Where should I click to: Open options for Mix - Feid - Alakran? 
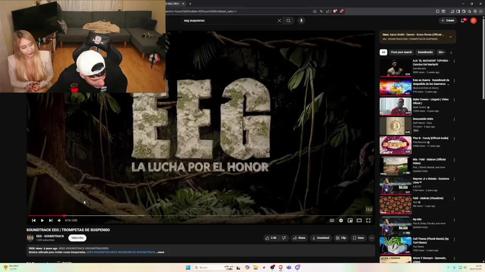coord(454,160)
